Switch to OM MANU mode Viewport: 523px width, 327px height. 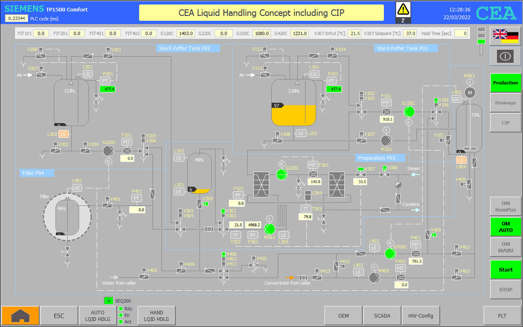coord(505,247)
